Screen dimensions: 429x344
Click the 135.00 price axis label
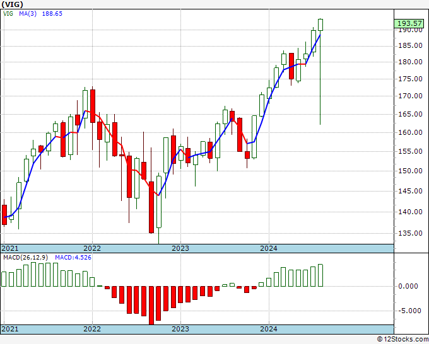411,233
